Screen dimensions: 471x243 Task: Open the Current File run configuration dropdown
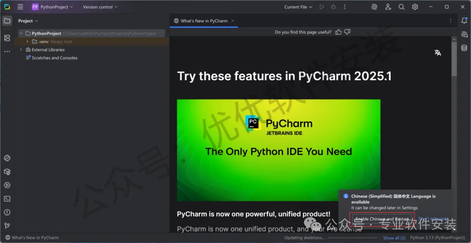click(x=298, y=7)
